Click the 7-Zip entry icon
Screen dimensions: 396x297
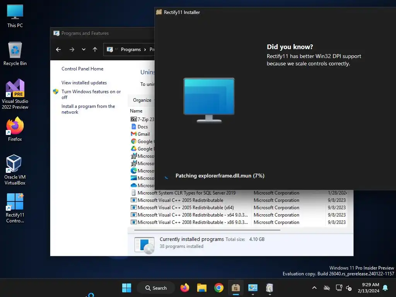pos(133,119)
